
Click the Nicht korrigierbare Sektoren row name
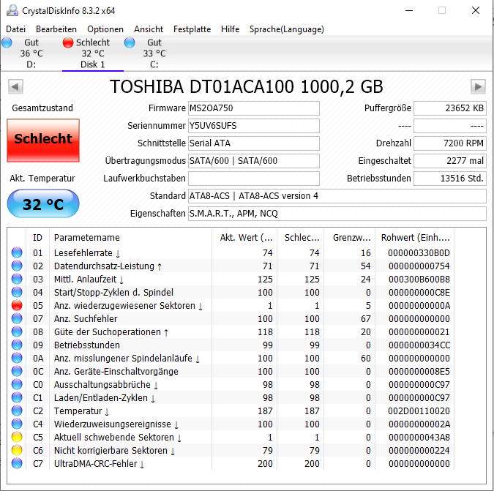114,450
